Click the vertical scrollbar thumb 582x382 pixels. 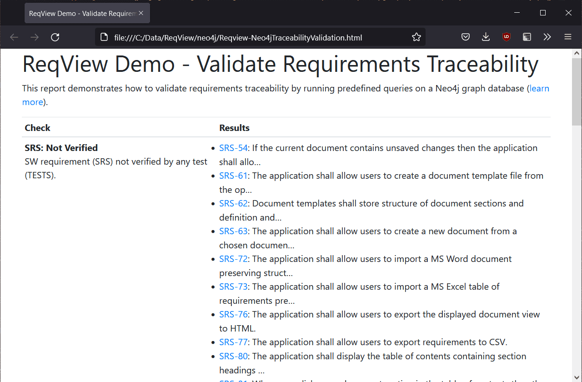click(x=577, y=91)
